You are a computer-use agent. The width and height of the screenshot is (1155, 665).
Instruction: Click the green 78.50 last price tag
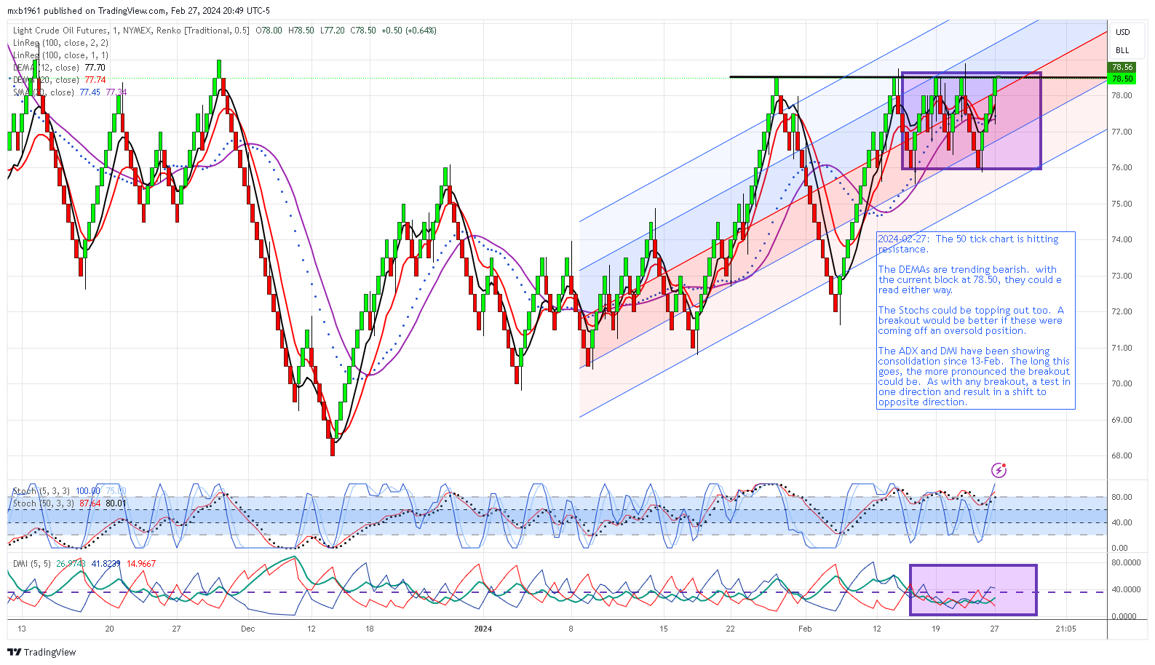(x=1122, y=78)
